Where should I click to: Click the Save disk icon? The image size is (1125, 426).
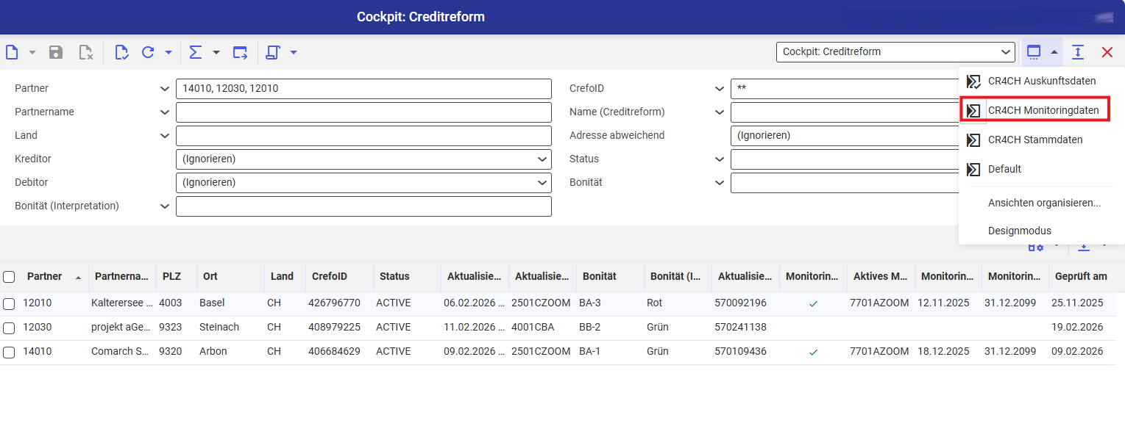pos(56,52)
